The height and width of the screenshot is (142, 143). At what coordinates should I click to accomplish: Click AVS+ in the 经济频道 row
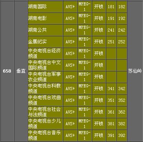(70, 53)
